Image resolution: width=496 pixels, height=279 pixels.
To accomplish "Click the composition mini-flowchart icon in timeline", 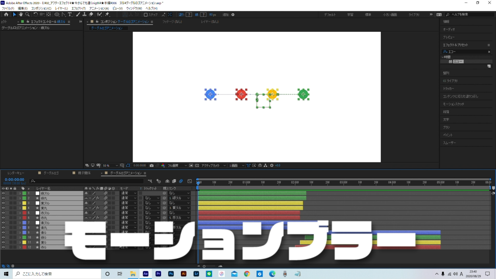I will pos(150,181).
